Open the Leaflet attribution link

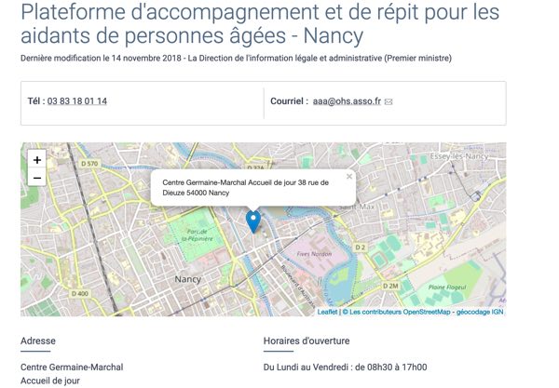click(x=327, y=312)
